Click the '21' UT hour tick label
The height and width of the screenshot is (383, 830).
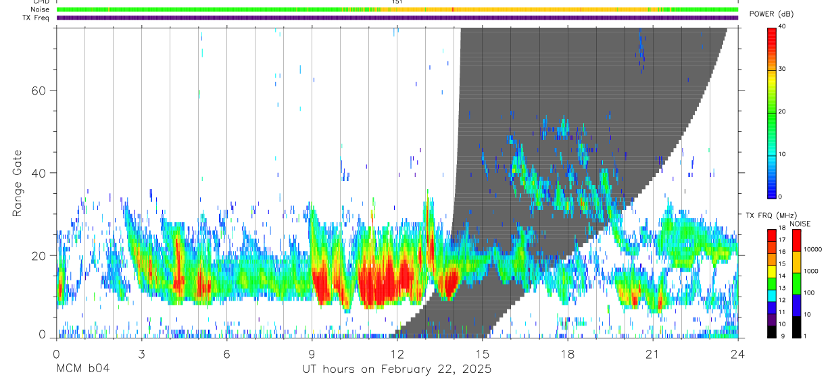pyautogui.click(x=653, y=353)
